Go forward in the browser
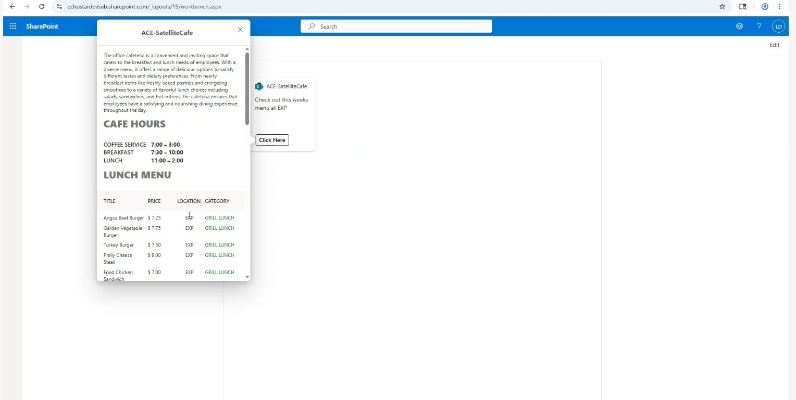Image resolution: width=796 pixels, height=400 pixels. (27, 7)
